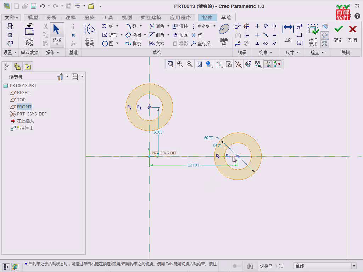Switch to the 柔性建模 tab
Screen dimensions: 363x272
click(x=151, y=17)
